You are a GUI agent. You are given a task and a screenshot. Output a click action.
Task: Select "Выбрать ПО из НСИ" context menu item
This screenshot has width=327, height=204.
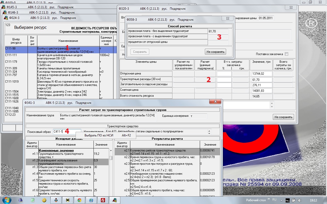click(99, 135)
